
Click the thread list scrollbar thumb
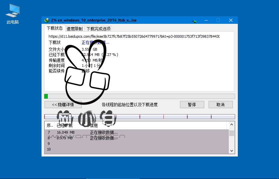tap(232, 133)
